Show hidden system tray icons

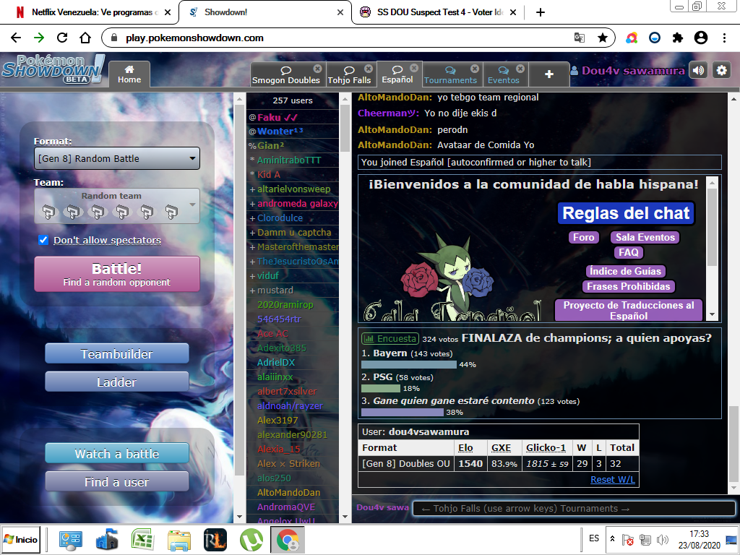pyautogui.click(x=612, y=539)
